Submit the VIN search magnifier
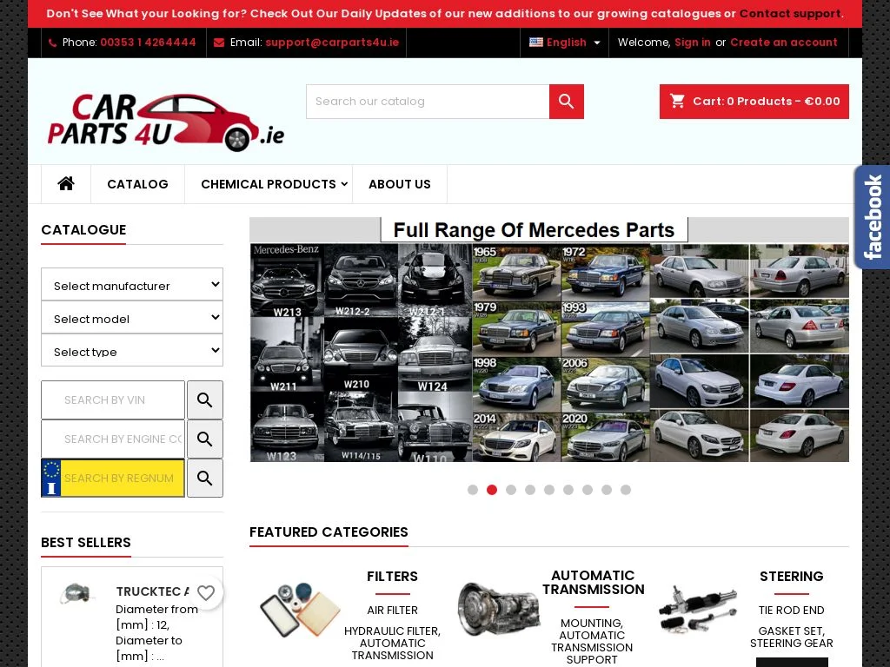This screenshot has width=890, height=667. [x=205, y=400]
